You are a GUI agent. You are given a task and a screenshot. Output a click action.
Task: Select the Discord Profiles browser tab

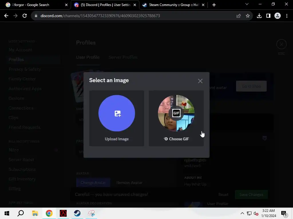point(105,5)
